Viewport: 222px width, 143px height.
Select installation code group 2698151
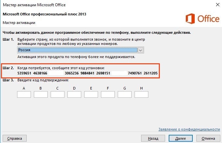(103, 73)
